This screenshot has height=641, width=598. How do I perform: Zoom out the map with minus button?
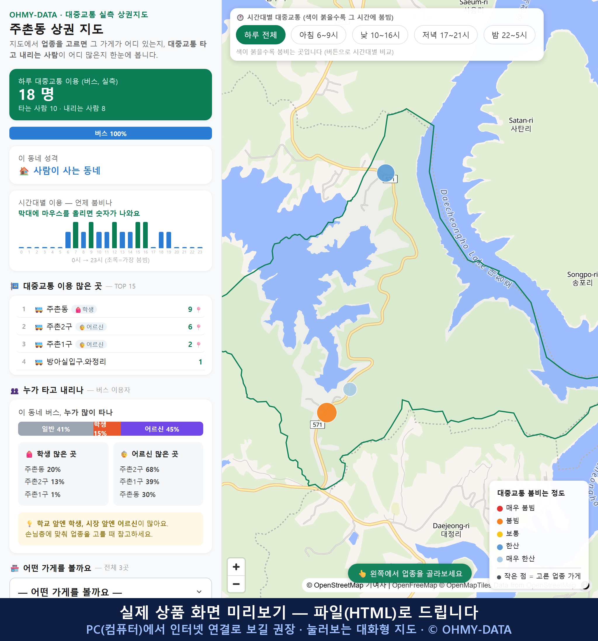pyautogui.click(x=236, y=584)
